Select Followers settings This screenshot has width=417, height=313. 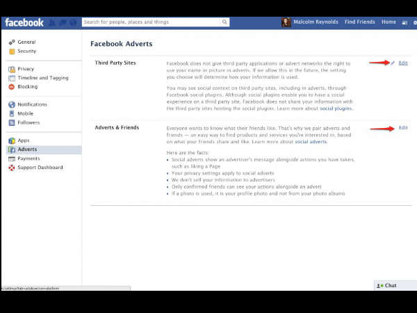point(28,122)
